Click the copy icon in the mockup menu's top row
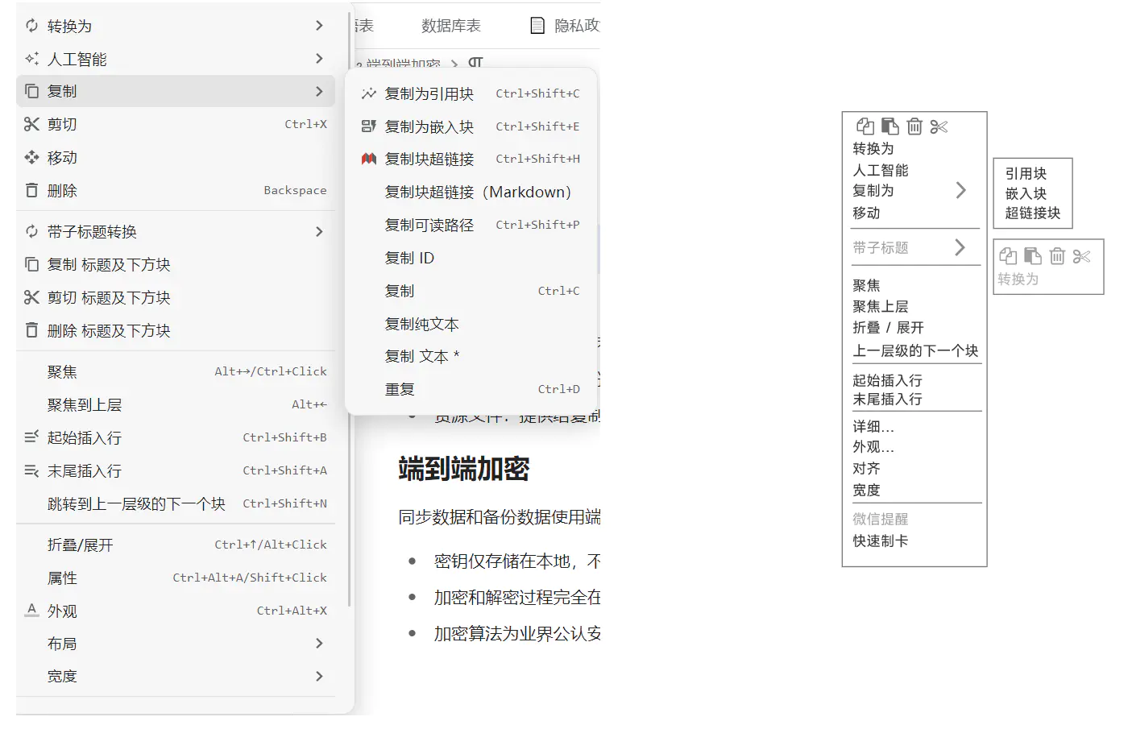Screen dimensions: 1132x729 pos(865,126)
